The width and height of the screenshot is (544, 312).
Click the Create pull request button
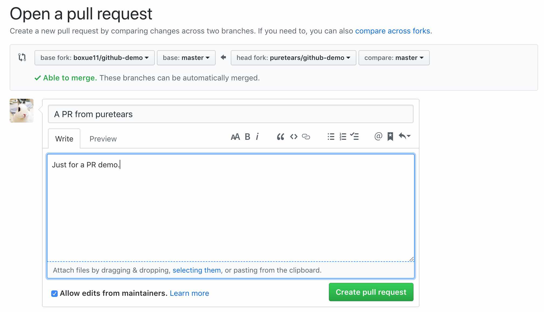pos(371,292)
